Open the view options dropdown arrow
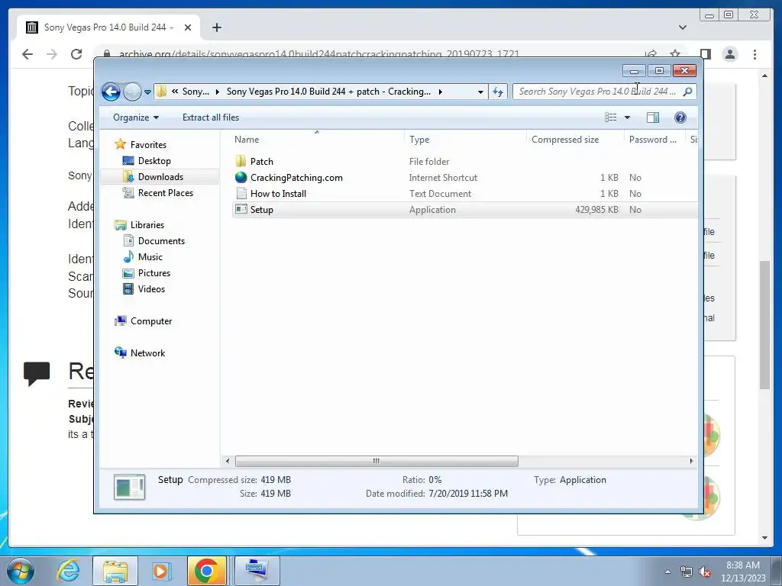782x586 pixels. pyautogui.click(x=628, y=118)
